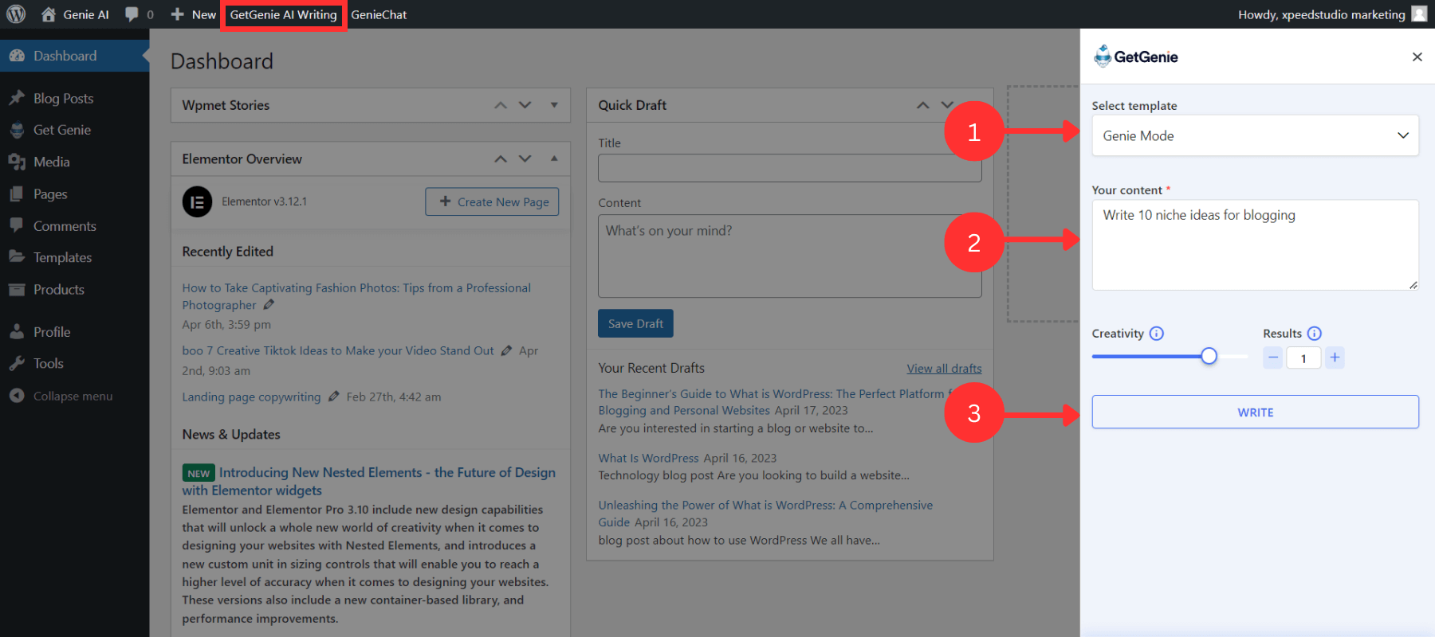Edit Landing page copywriting pencil icon
Image resolution: width=1435 pixels, height=637 pixels.
[x=333, y=397]
